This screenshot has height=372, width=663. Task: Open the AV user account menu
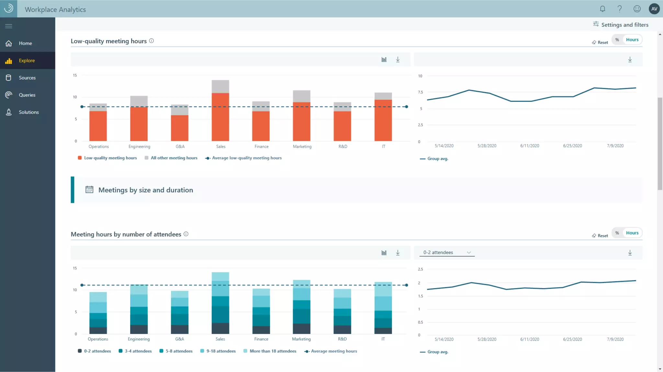coord(654,9)
